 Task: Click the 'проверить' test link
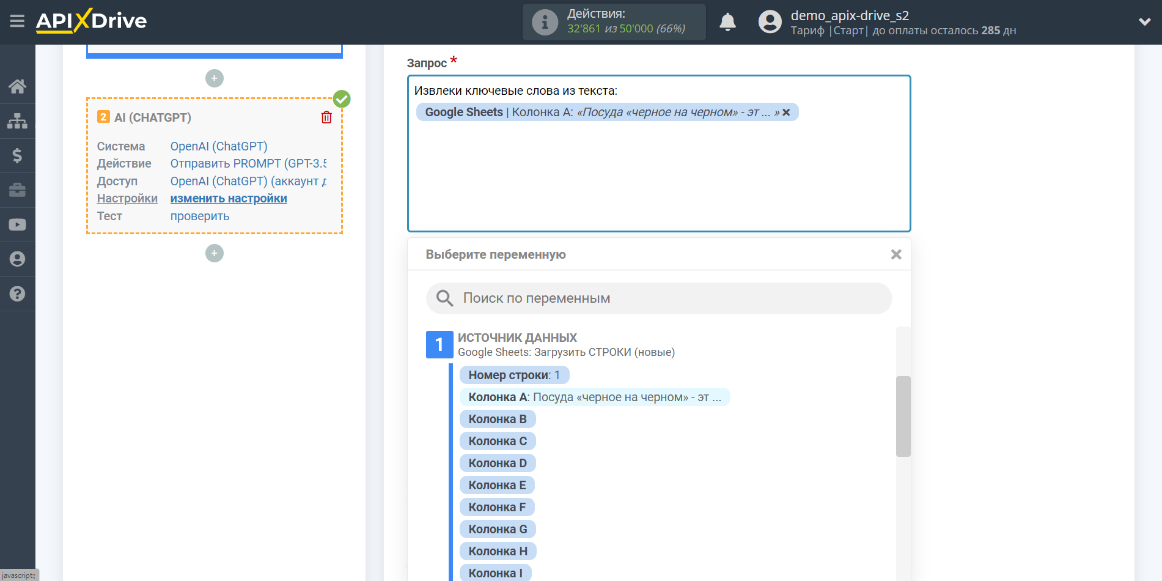point(200,216)
